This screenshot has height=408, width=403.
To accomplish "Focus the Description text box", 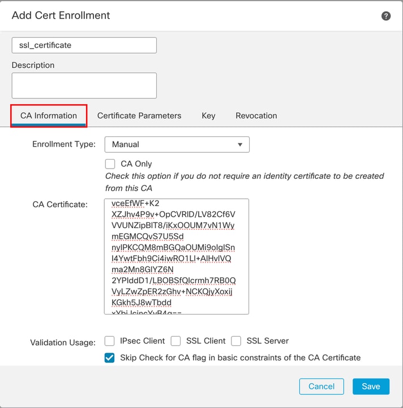I will click(84, 85).
